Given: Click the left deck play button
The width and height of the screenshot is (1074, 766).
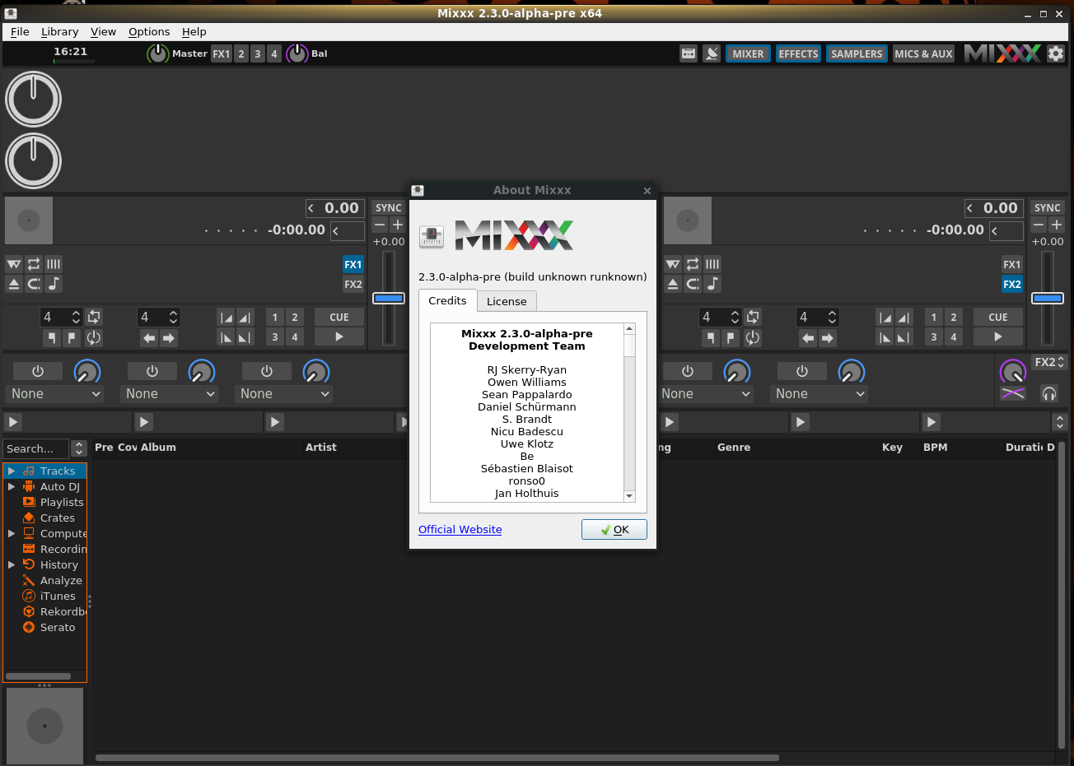Looking at the screenshot, I should (339, 337).
